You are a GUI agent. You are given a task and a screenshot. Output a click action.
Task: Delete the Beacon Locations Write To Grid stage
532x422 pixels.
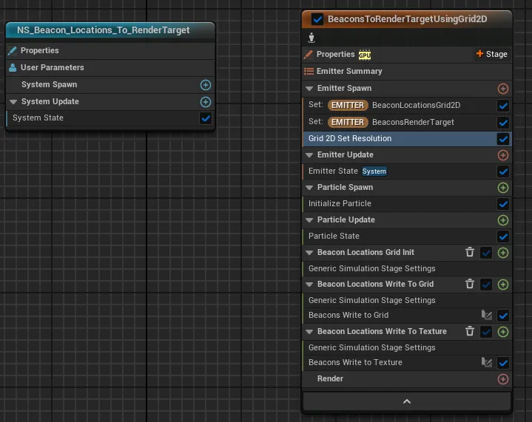[470, 284]
